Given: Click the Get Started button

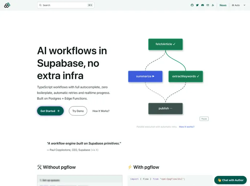Looking at the screenshot, I should pos(50,111).
